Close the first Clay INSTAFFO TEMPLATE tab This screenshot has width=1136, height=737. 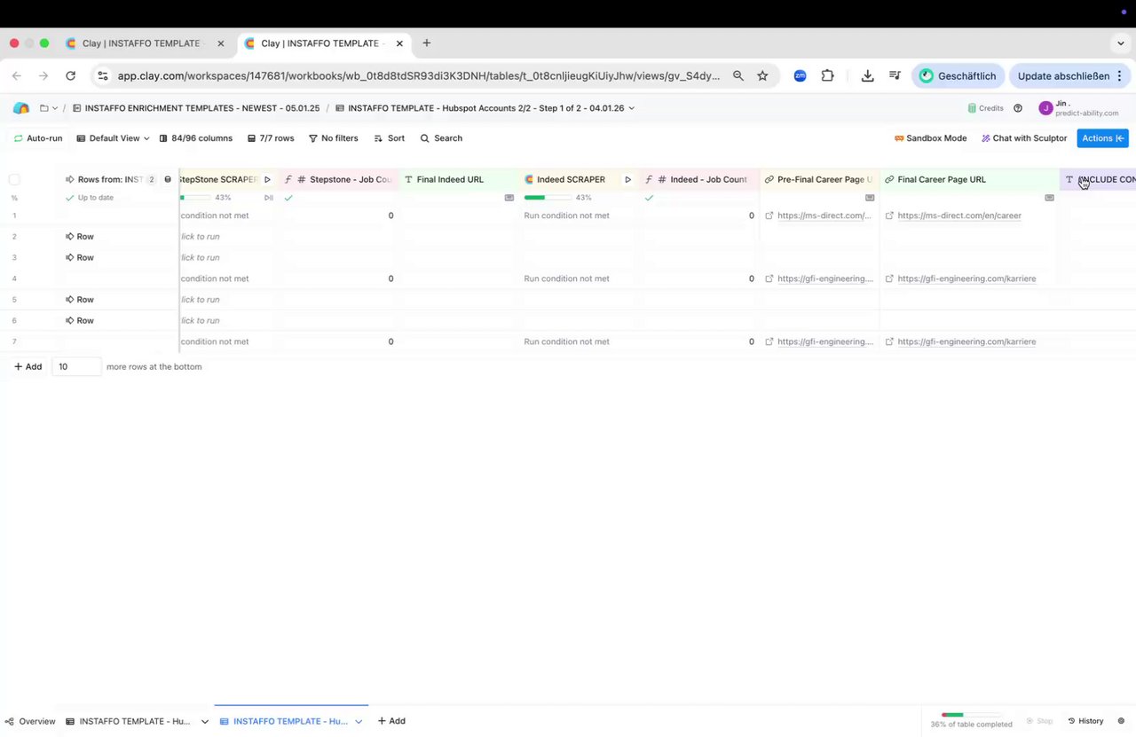[x=221, y=43]
